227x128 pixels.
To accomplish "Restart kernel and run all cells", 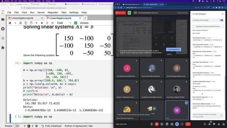I will tap(52, 23).
